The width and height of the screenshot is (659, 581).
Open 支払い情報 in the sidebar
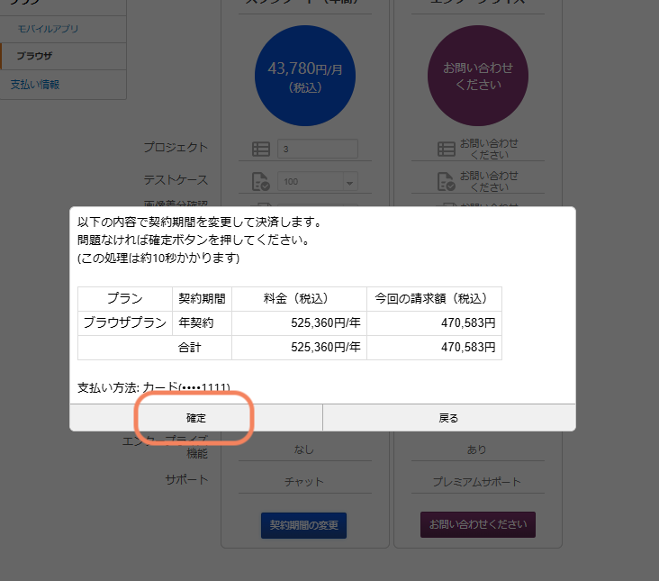(35, 85)
